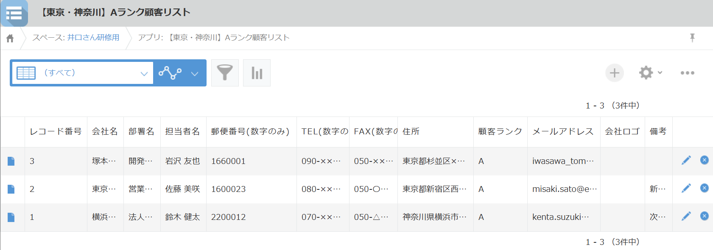The image size is (713, 250).
Task: Select the 佐藤 美咲 cell
Action: (183, 189)
